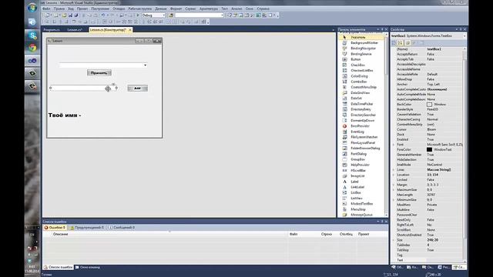Image resolution: width=493 pixels, height=277 pixels.
Task: Expand the Lines property
Action: [394, 169]
